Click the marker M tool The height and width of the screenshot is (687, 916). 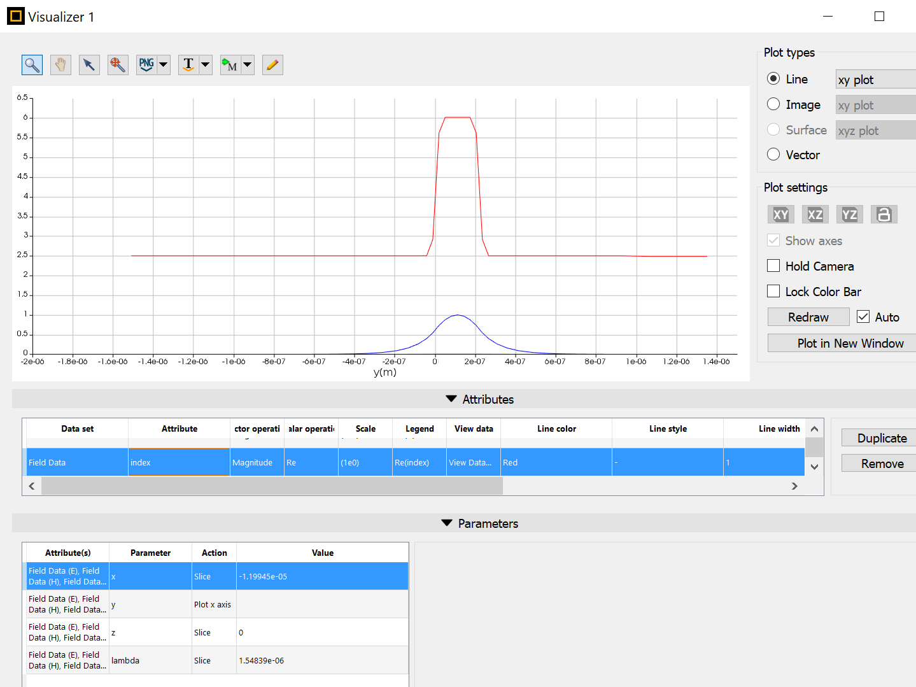tap(230, 65)
